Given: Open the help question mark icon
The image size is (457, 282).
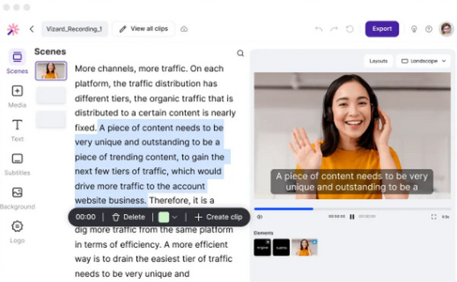Looking at the screenshot, I should pyautogui.click(x=429, y=29).
